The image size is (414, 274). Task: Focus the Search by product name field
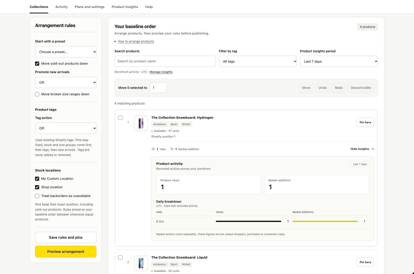[165, 61]
